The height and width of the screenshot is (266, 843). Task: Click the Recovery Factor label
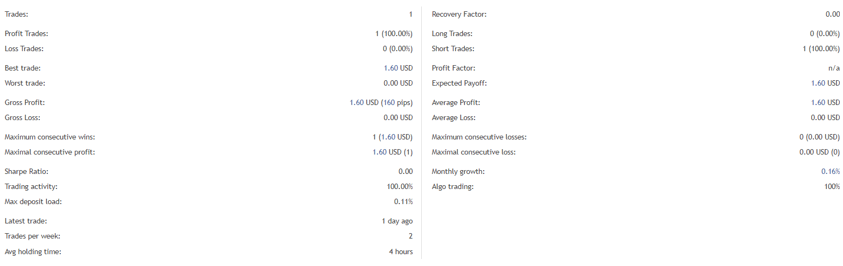pos(459,15)
